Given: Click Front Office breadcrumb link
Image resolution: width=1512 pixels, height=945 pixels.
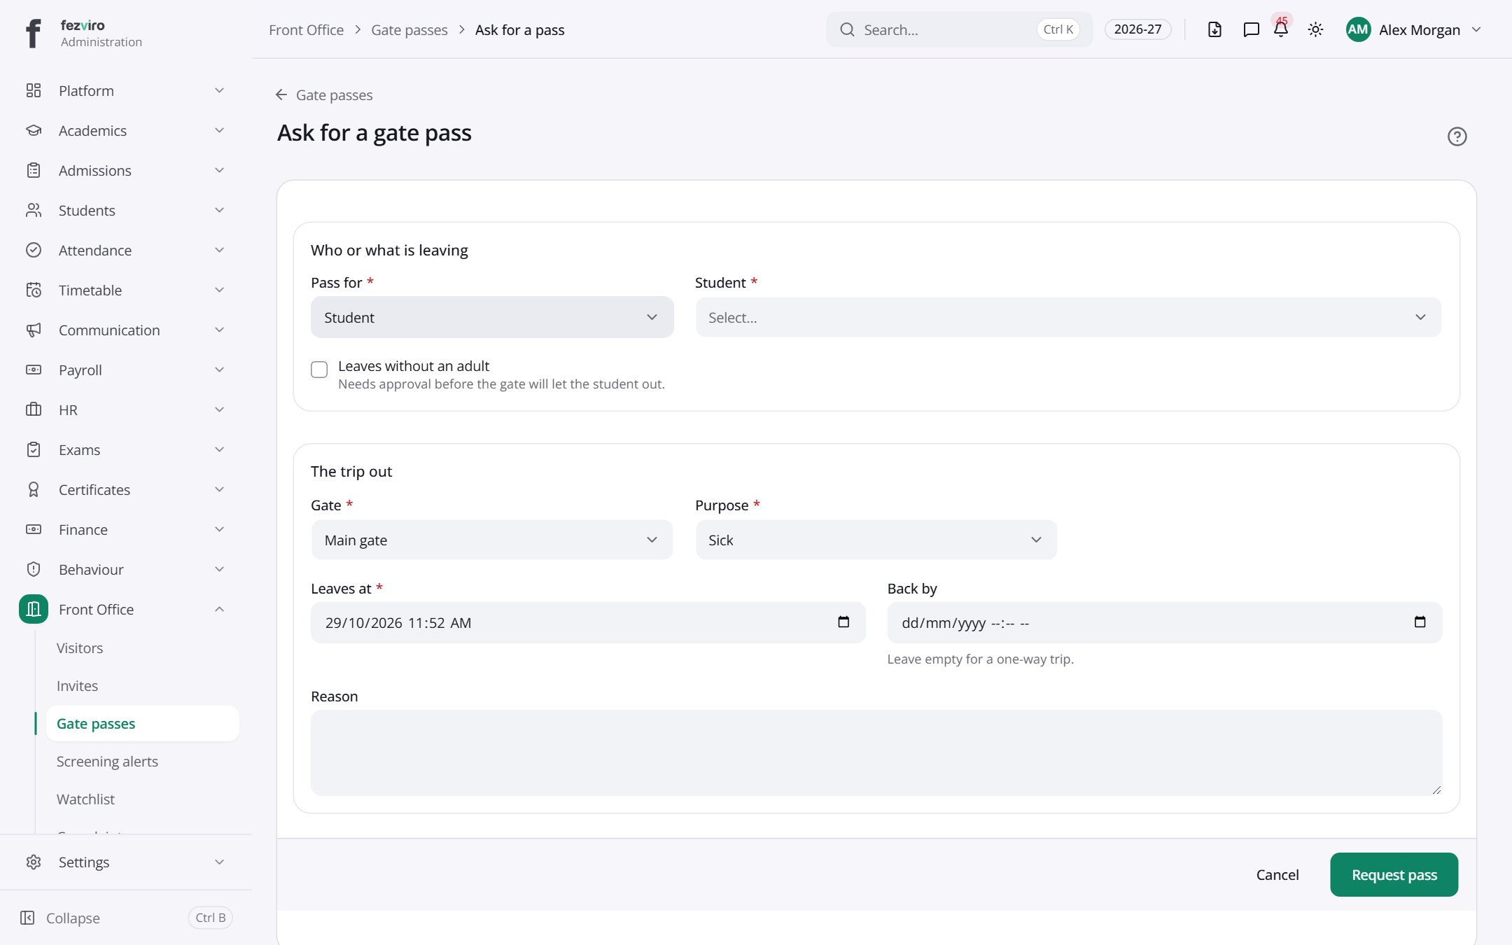Looking at the screenshot, I should pos(306,29).
